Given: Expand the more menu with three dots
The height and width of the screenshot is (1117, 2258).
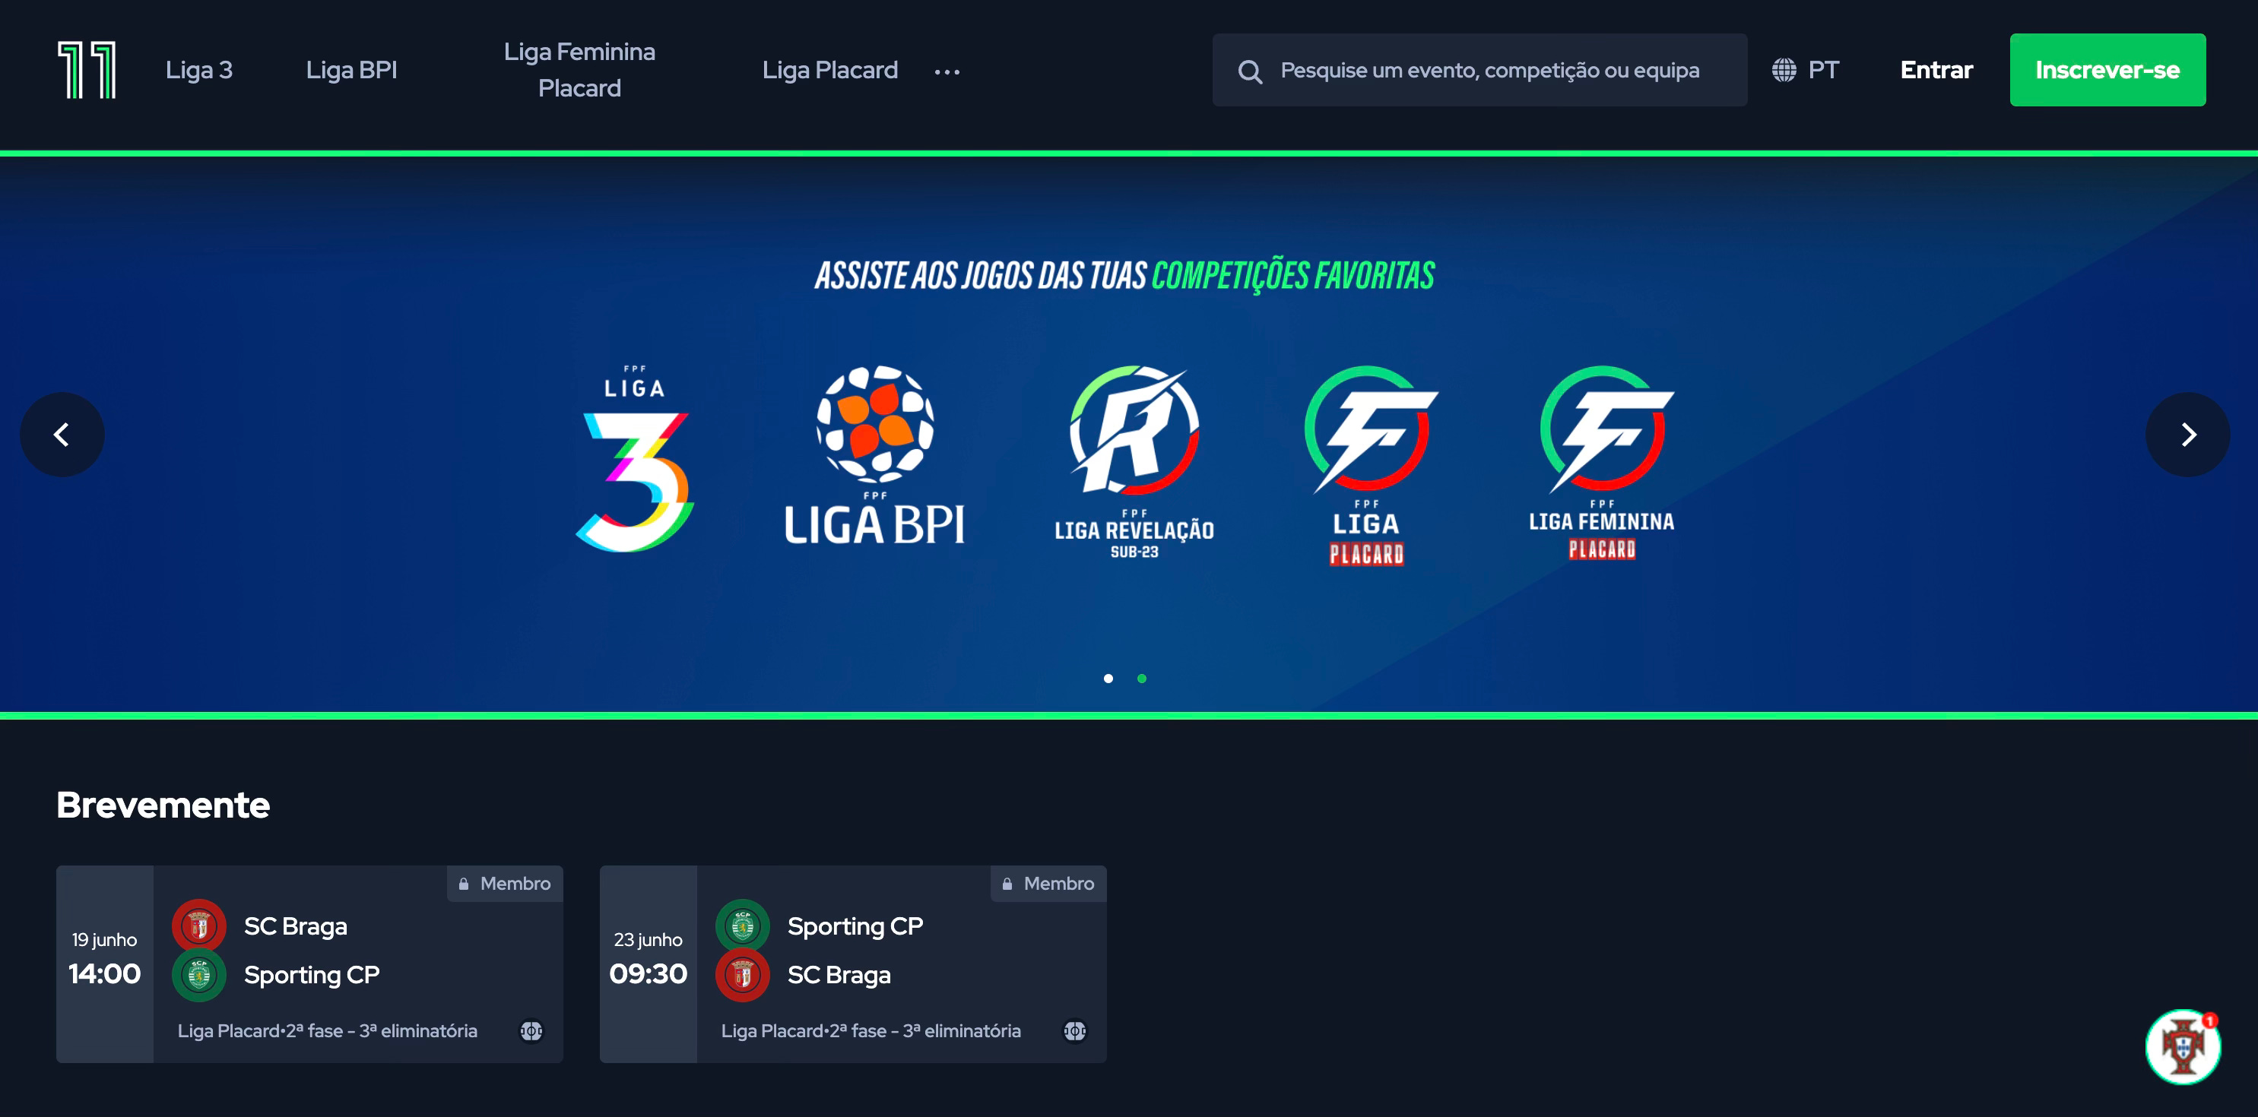Looking at the screenshot, I should (947, 72).
